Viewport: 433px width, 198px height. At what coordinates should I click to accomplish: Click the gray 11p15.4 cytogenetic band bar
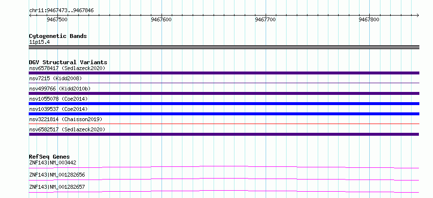[x=224, y=47]
